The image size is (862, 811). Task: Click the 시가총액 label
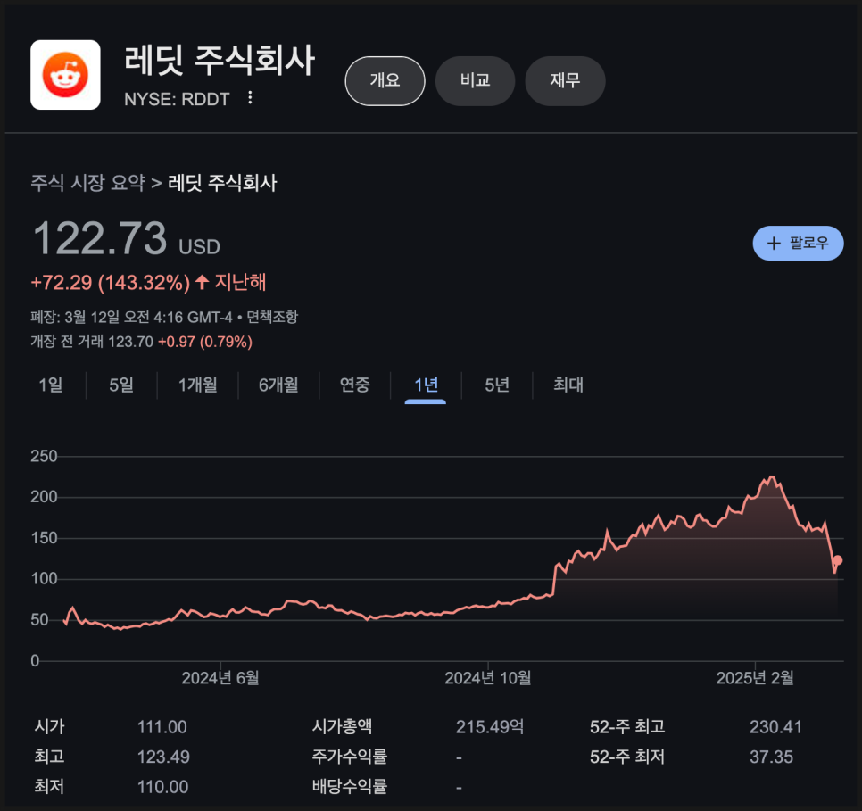[x=342, y=727]
